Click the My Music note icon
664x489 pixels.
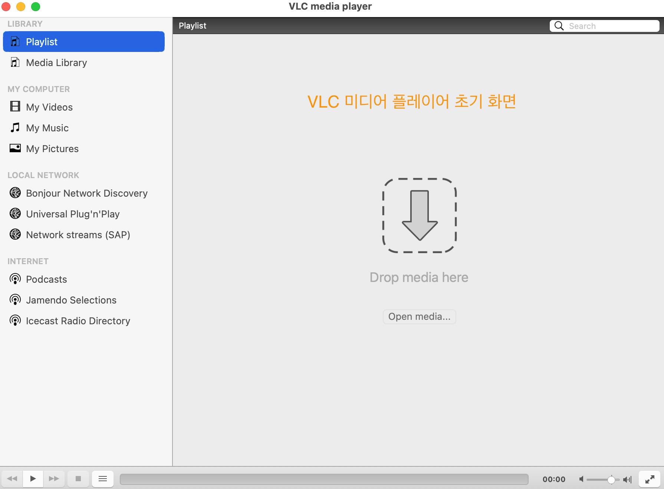pos(15,128)
